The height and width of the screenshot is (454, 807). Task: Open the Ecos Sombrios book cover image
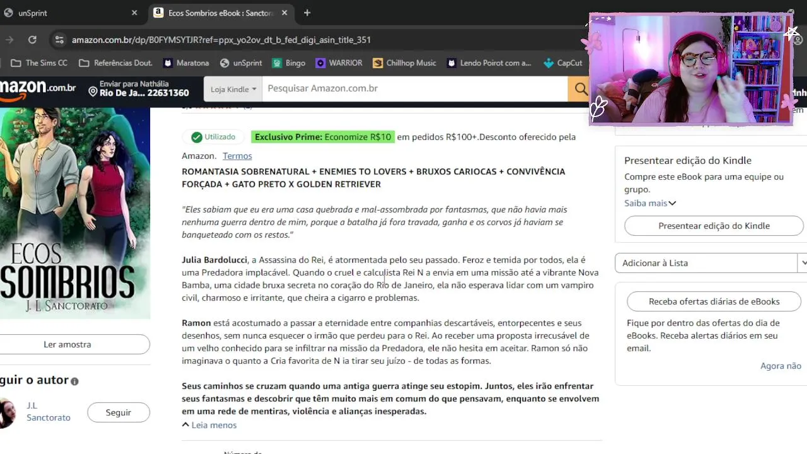click(x=75, y=213)
